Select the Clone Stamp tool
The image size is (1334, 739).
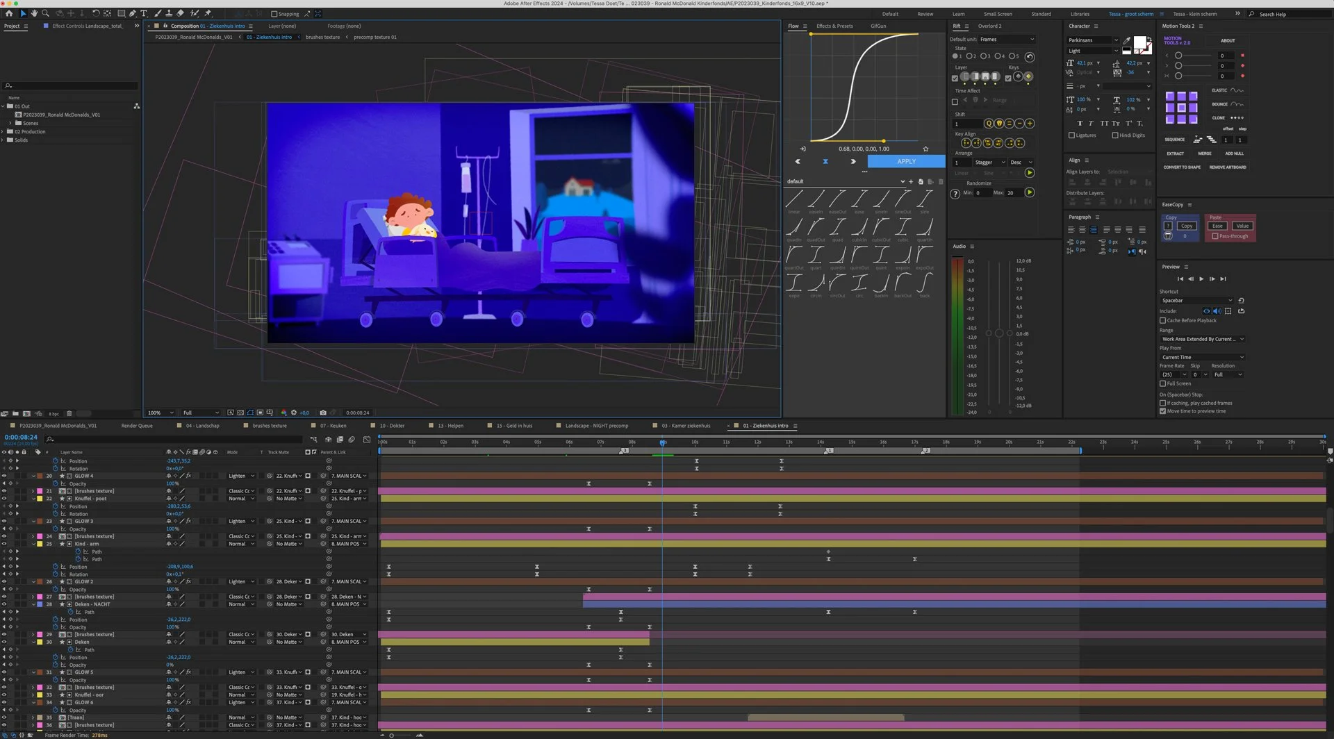169,13
